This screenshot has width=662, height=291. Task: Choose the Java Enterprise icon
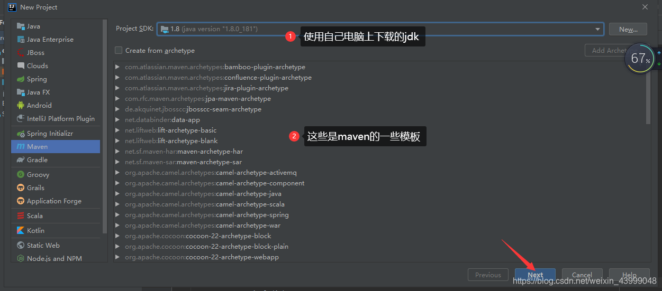[21, 40]
